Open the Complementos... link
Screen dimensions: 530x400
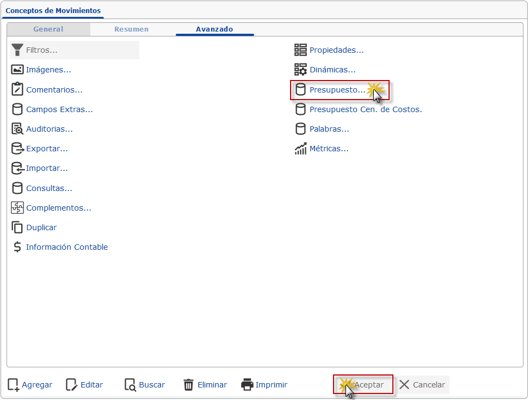click(59, 207)
